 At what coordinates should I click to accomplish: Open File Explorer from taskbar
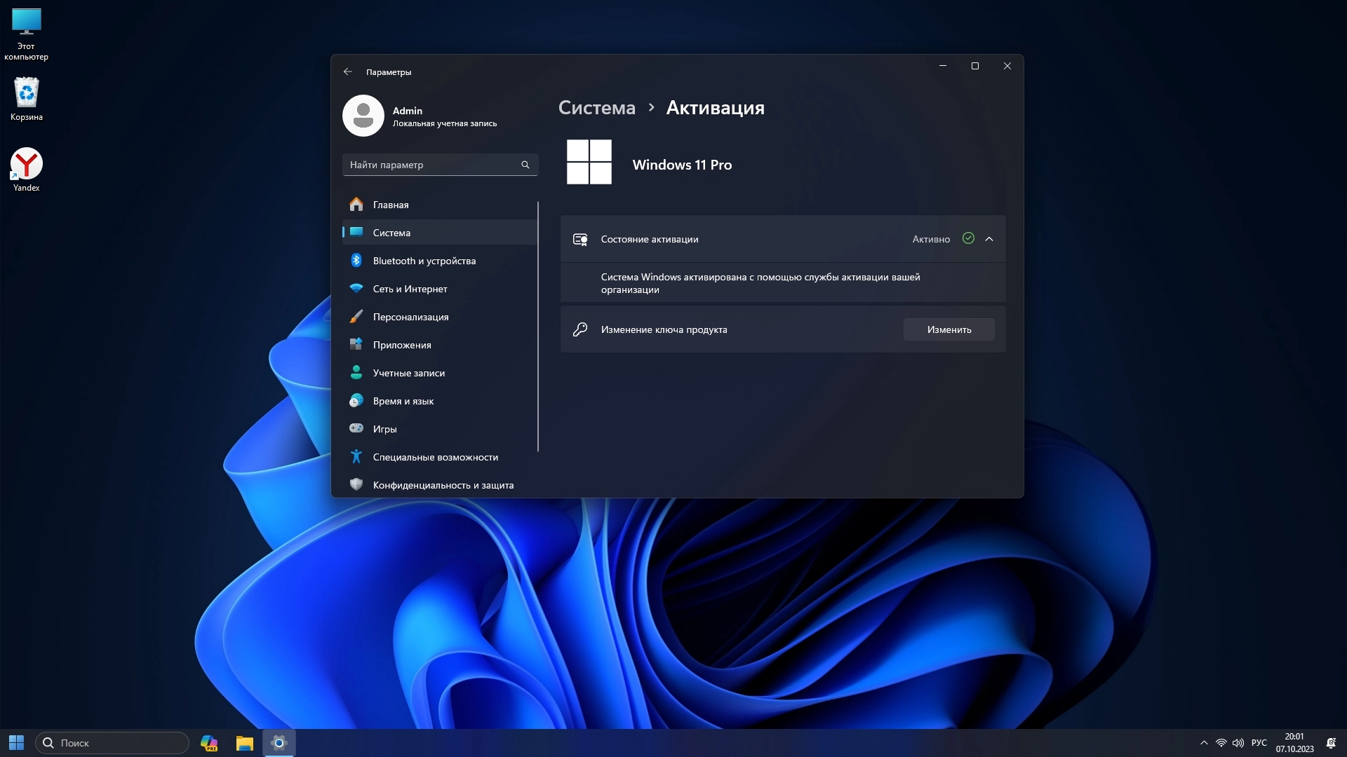[x=244, y=743]
